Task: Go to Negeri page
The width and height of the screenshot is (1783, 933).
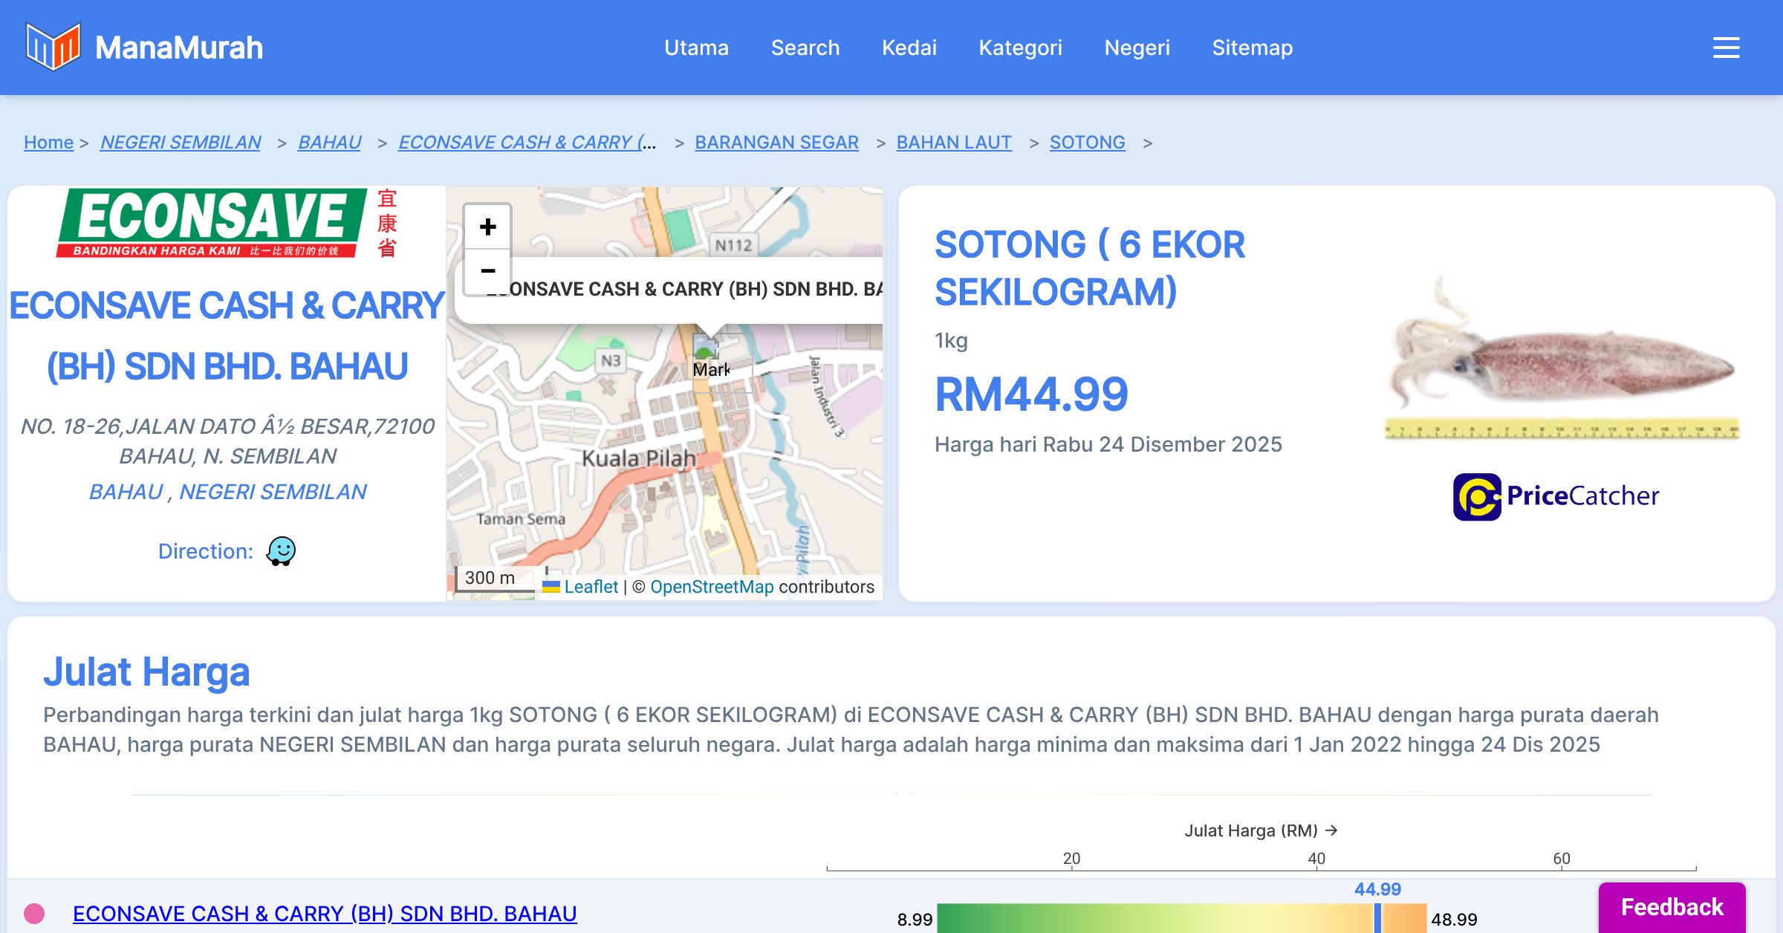Action: 1137,48
